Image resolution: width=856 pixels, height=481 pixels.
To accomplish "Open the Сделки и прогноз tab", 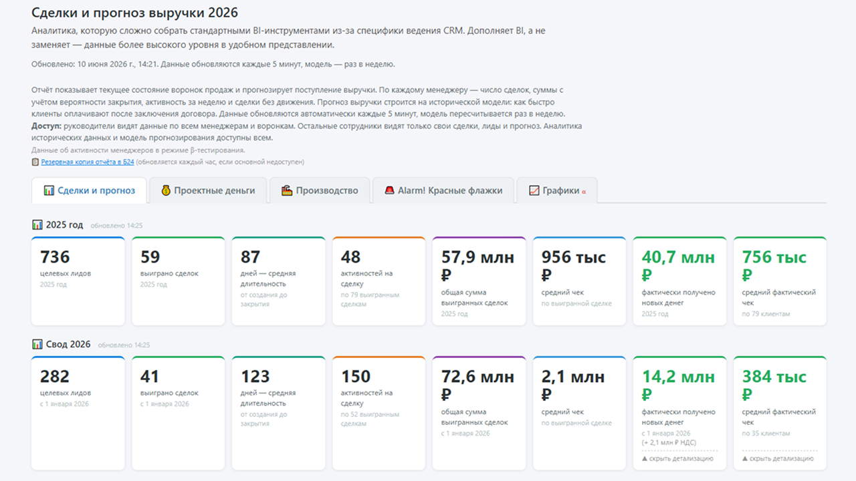I will click(89, 190).
